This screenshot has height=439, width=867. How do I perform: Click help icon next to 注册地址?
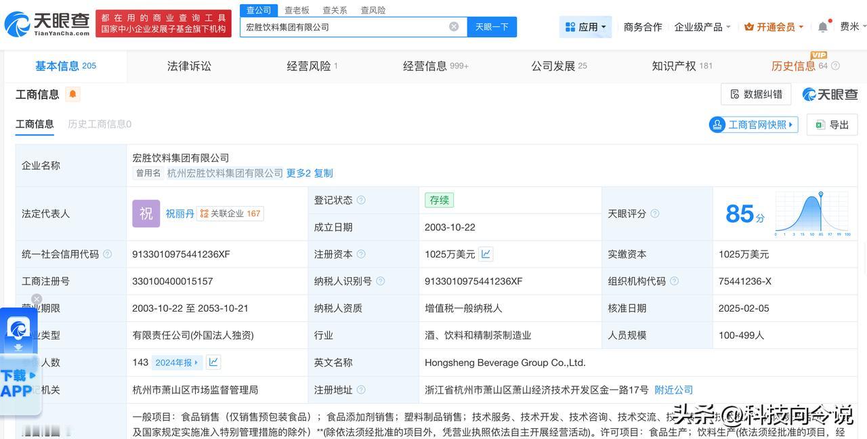click(x=361, y=390)
